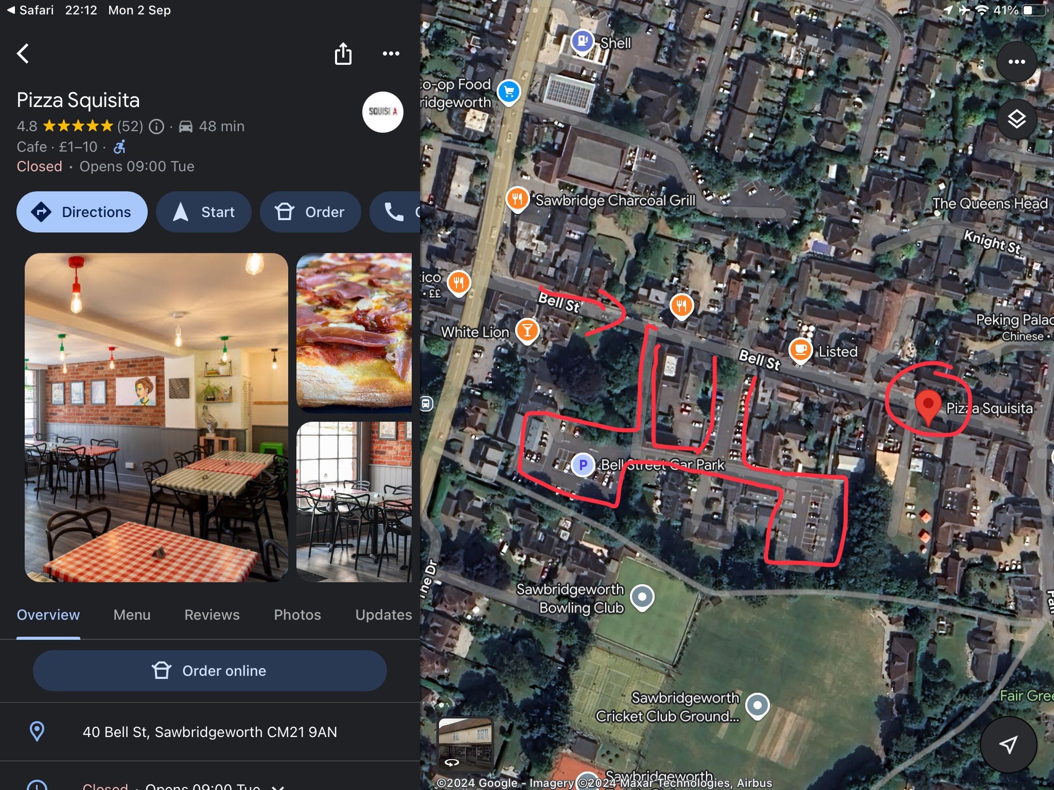Tap the Order online button
The height and width of the screenshot is (790, 1054).
pyautogui.click(x=210, y=671)
